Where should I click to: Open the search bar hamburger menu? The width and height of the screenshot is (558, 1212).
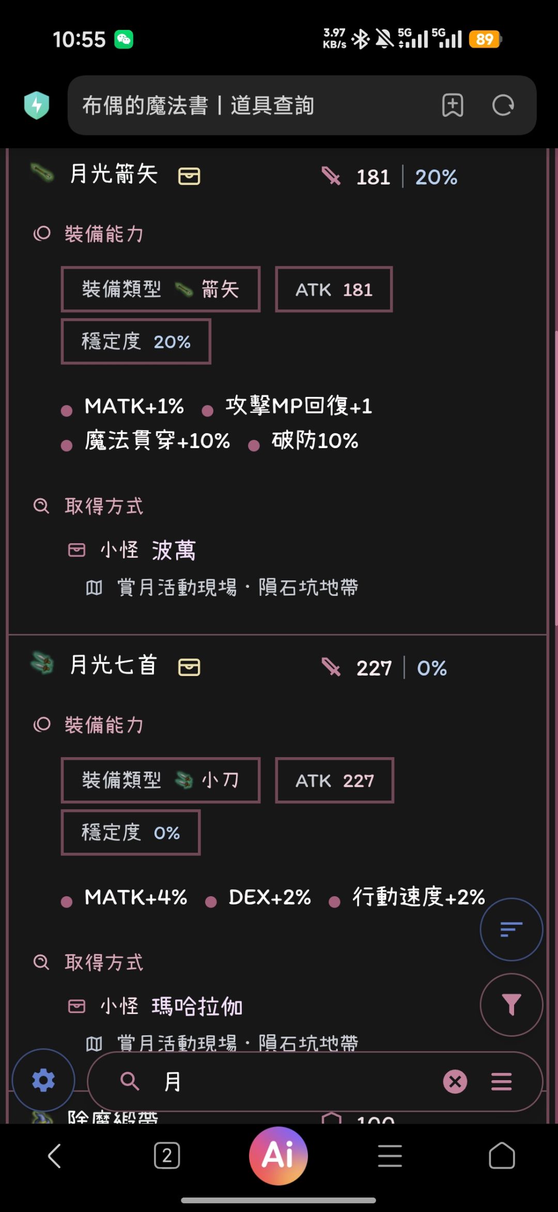[501, 1081]
